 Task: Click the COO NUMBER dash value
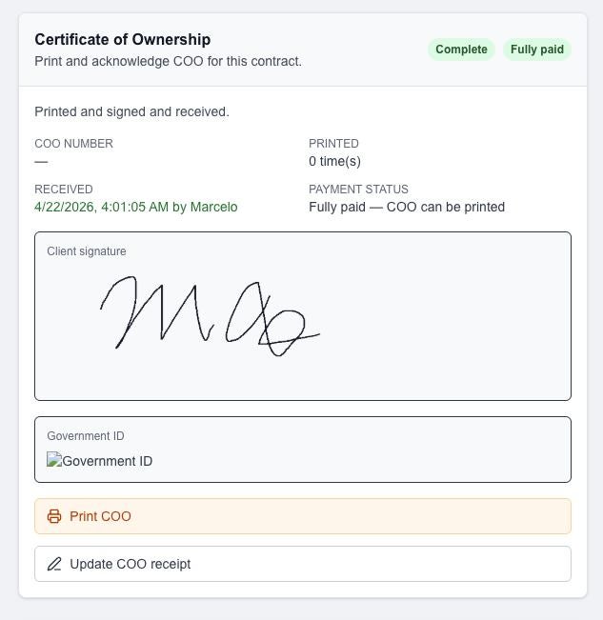pyautogui.click(x=41, y=161)
